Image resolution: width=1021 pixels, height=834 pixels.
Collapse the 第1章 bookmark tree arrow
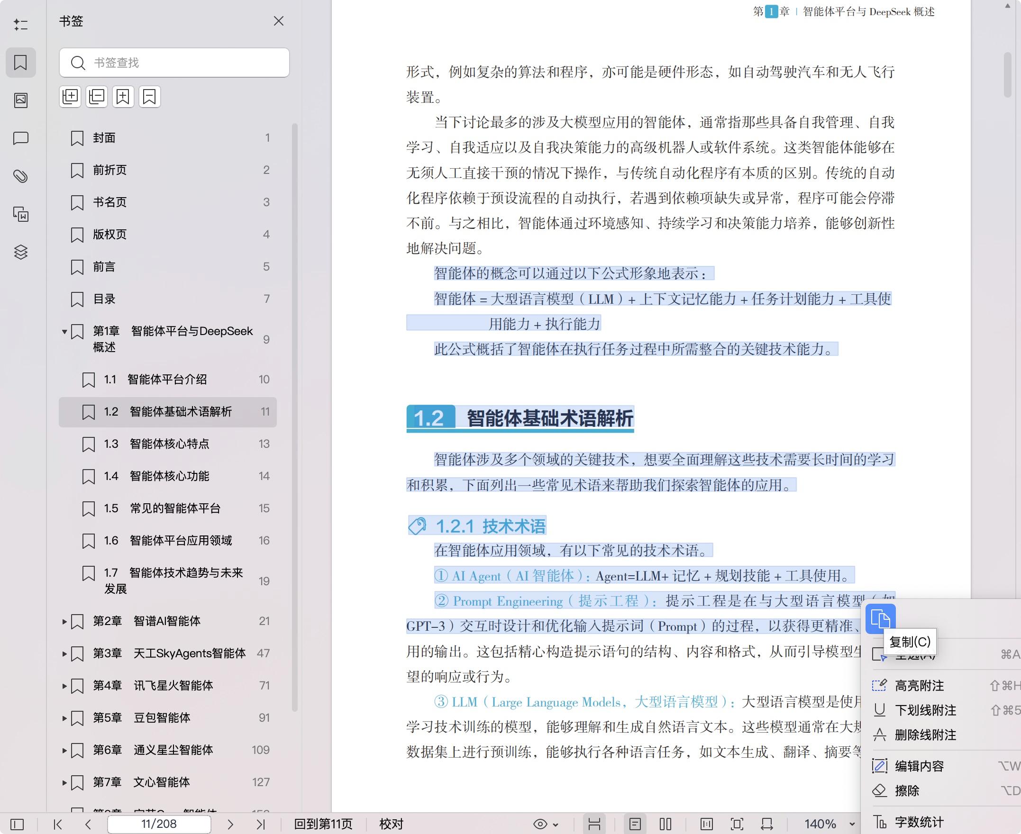point(64,332)
